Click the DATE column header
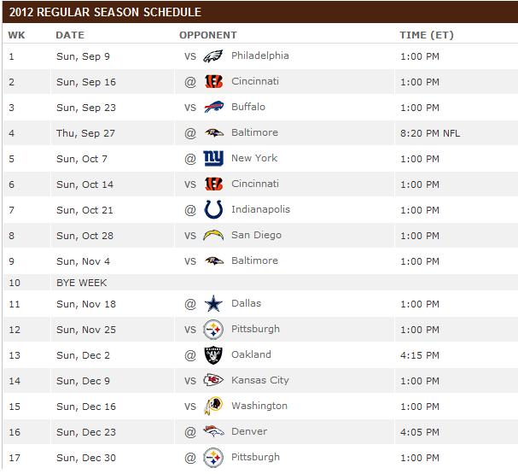518x474 pixels. pos(69,35)
